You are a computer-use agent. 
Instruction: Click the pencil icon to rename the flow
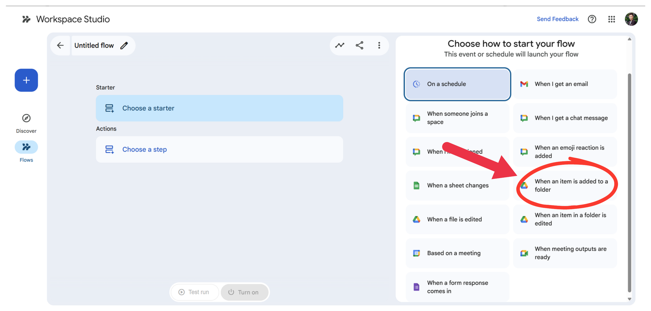point(124,45)
